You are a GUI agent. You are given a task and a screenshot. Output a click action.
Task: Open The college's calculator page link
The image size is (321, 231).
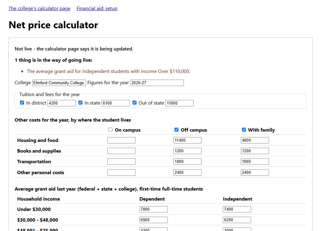[x=40, y=9]
